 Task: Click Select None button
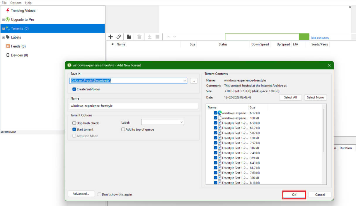pyautogui.click(x=315, y=97)
